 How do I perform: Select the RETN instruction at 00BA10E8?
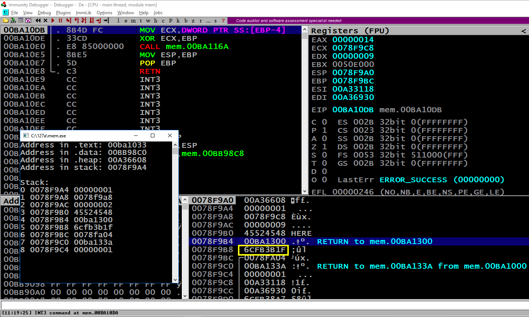click(x=151, y=71)
